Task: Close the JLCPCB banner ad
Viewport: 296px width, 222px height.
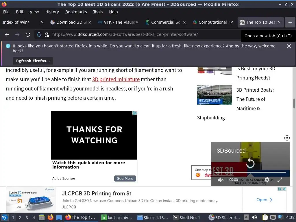Action: 284,189
